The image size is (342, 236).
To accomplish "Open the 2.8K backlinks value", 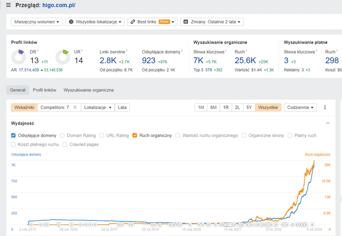I will click(108, 60).
